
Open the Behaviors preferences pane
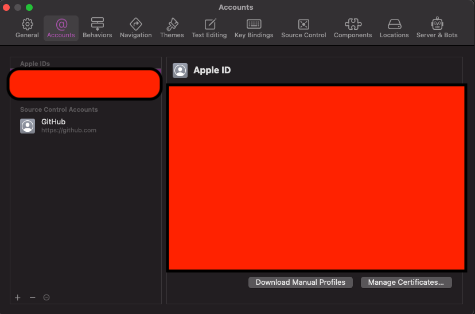click(98, 28)
